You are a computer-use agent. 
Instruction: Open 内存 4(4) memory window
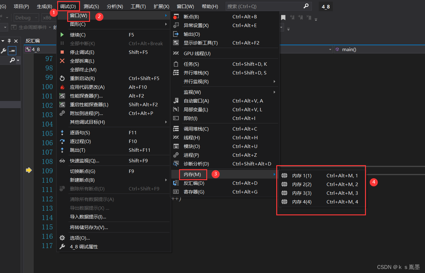321,202
